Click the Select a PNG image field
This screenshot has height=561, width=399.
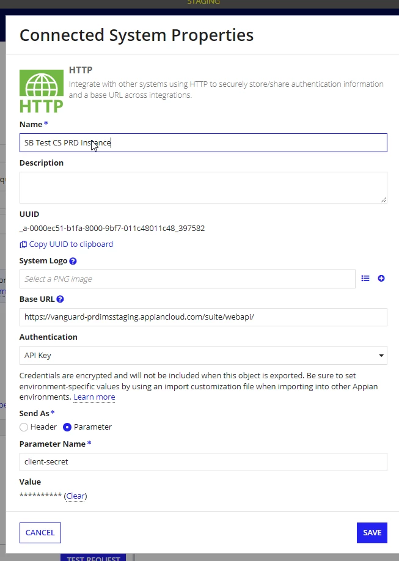(x=187, y=279)
